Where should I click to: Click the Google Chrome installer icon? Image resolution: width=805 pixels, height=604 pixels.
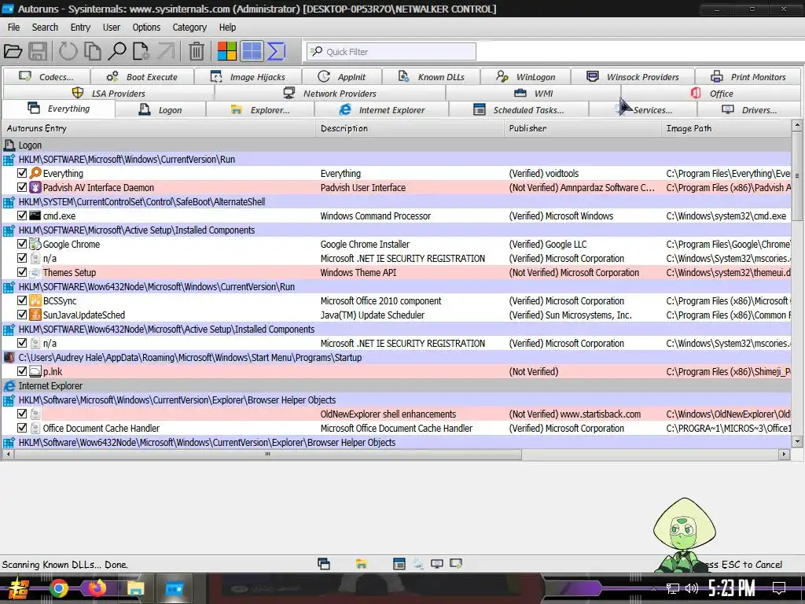(x=35, y=244)
